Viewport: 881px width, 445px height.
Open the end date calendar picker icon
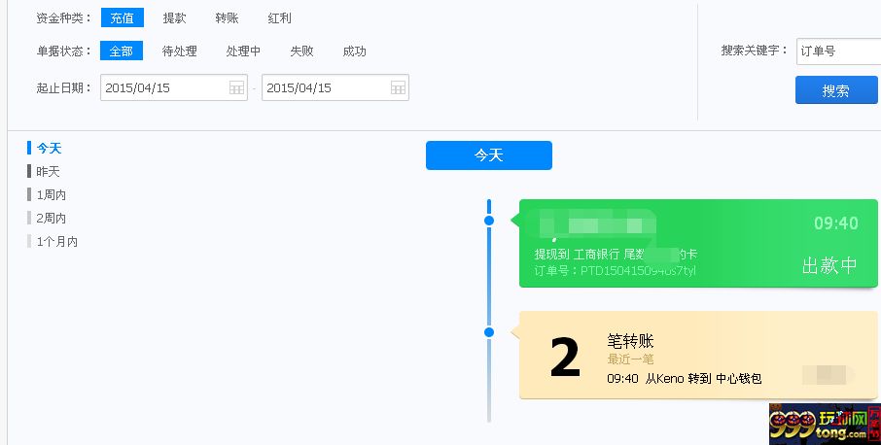pyautogui.click(x=398, y=87)
